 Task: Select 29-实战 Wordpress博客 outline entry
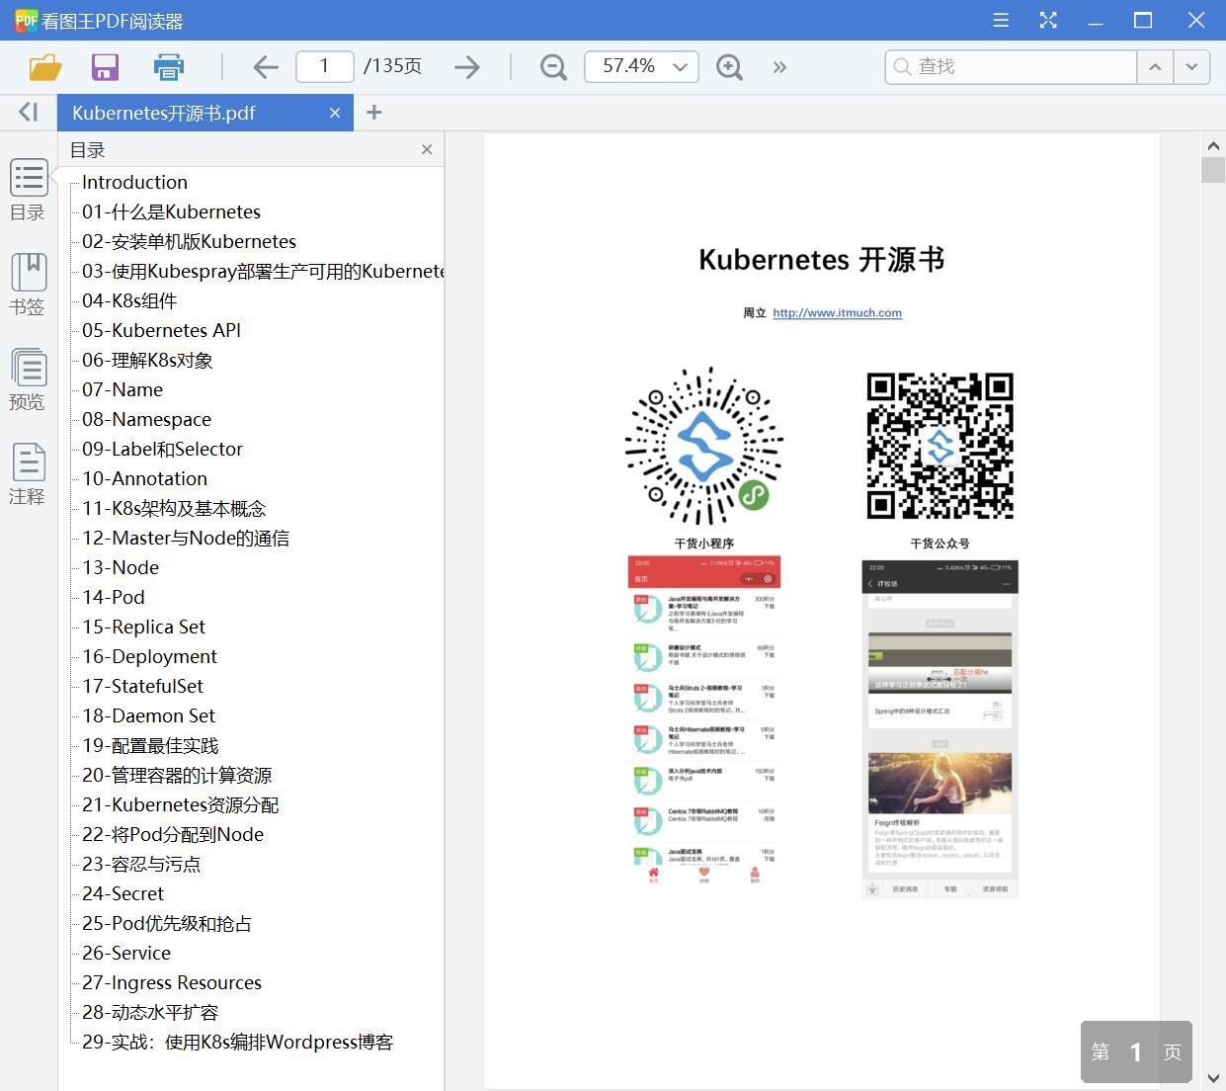click(x=237, y=1042)
